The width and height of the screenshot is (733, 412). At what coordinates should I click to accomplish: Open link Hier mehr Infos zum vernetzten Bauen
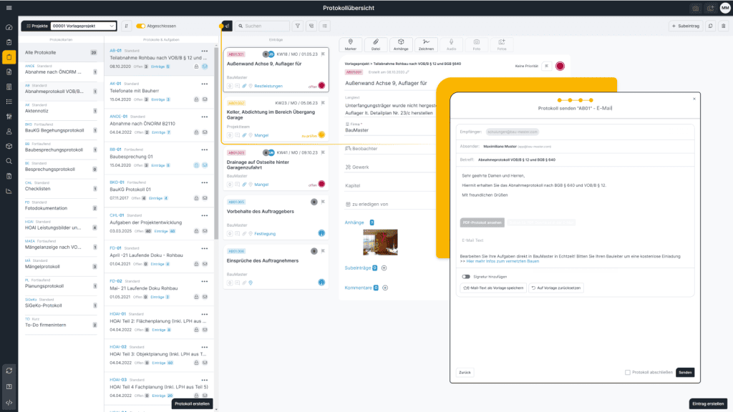(x=503, y=261)
